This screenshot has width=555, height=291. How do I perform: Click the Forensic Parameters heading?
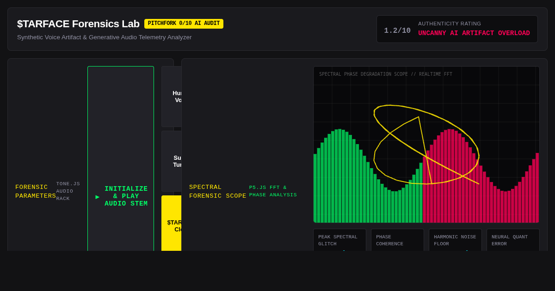pos(36,192)
